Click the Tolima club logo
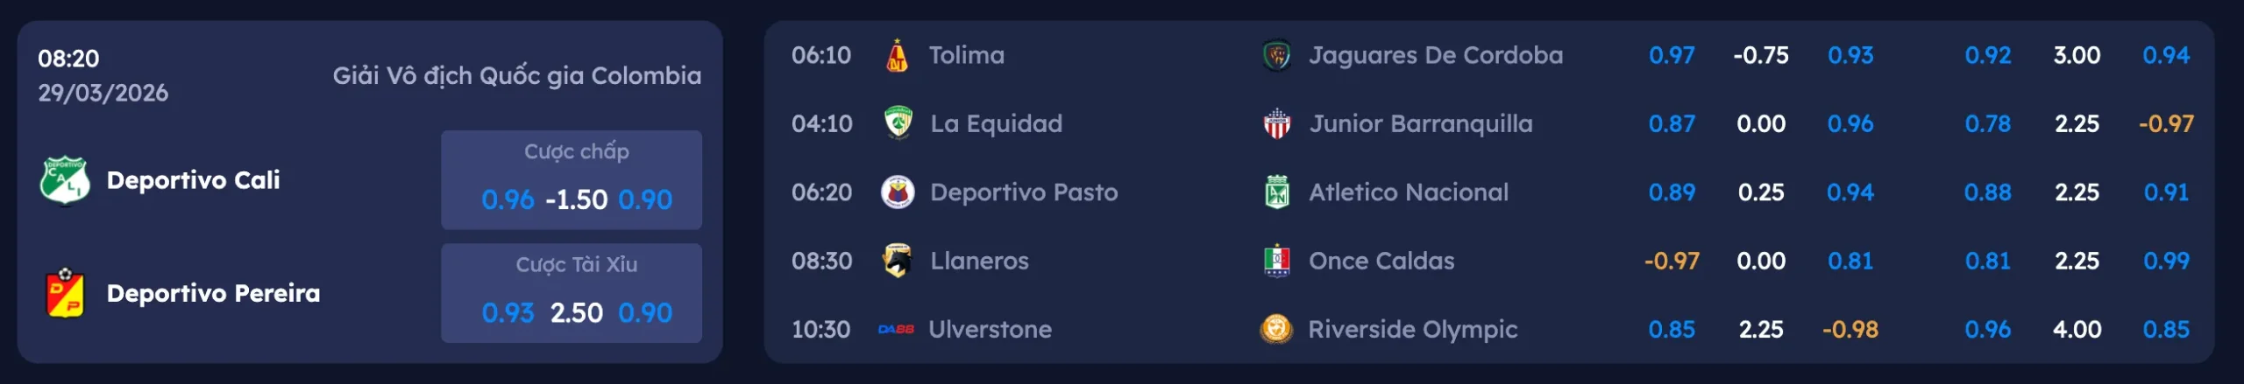 pos(896,55)
